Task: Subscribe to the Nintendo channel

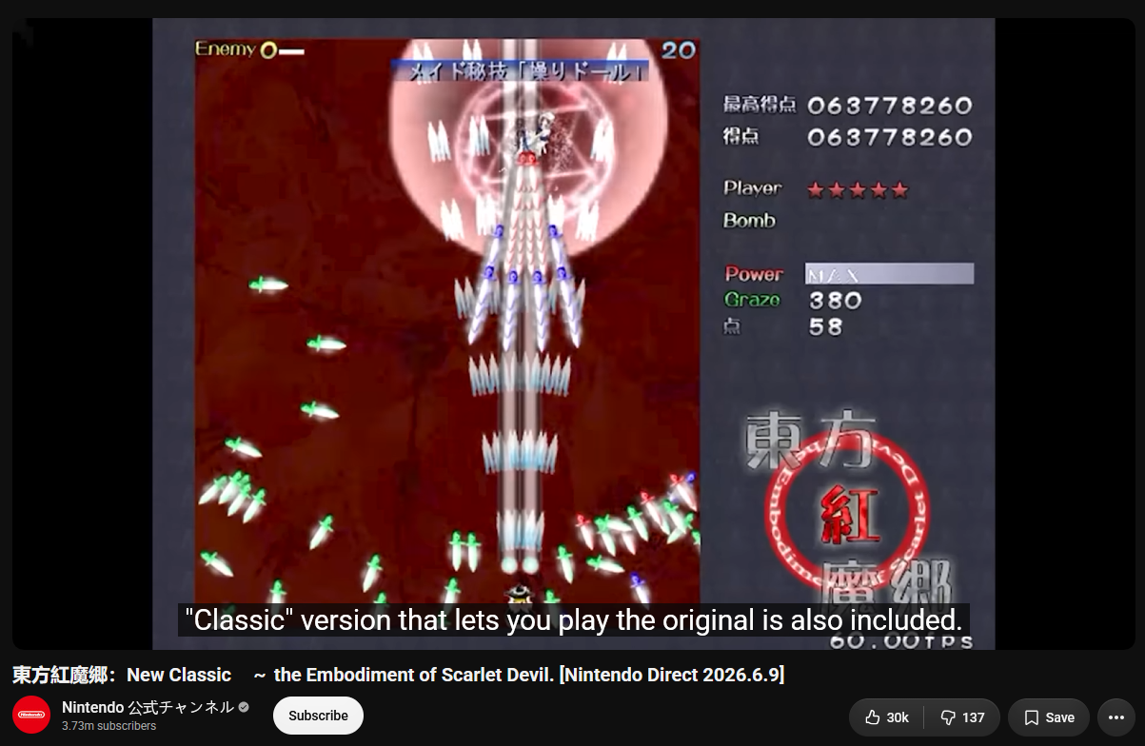Action: pos(318,716)
